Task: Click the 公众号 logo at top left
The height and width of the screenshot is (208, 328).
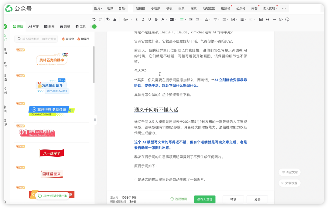Action: click(19, 9)
